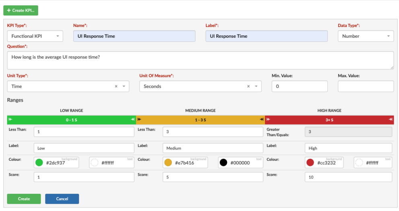This screenshot has height=211, width=399.
Task: Edit the Min. Value field
Action: pos(300,86)
